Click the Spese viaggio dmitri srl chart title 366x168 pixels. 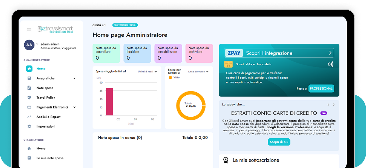111,71
